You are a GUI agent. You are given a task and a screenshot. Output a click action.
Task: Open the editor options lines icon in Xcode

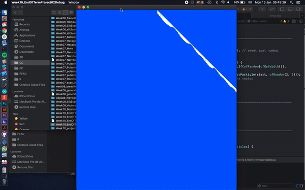[x=294, y=21]
